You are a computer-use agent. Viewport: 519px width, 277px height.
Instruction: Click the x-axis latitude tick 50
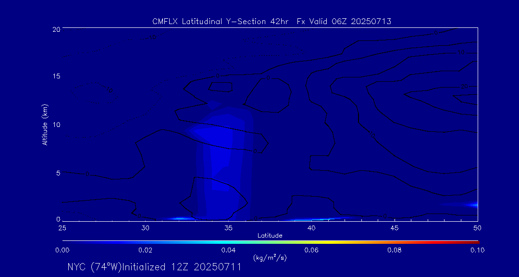(477, 228)
